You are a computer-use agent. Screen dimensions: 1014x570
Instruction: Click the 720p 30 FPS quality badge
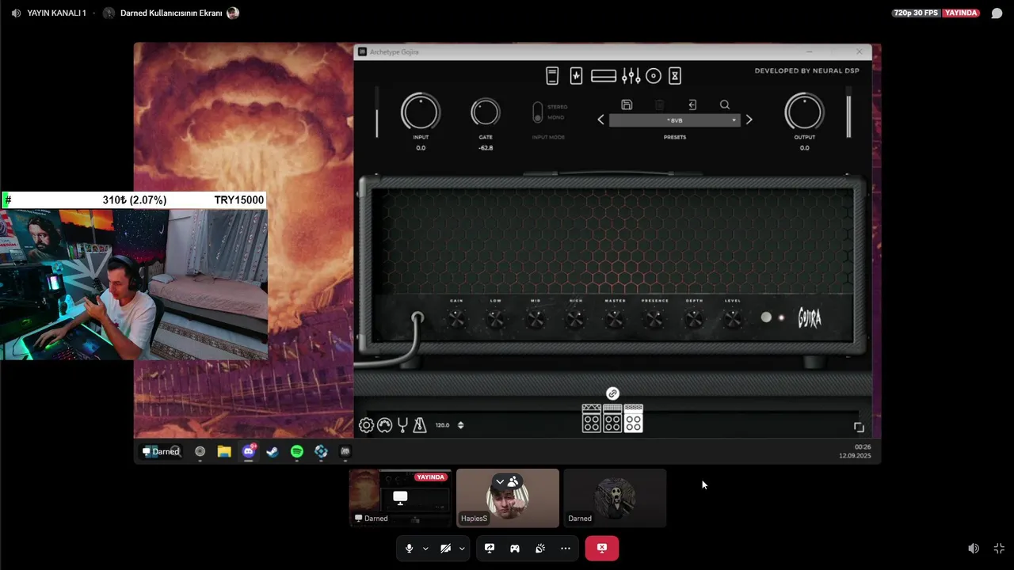(916, 13)
